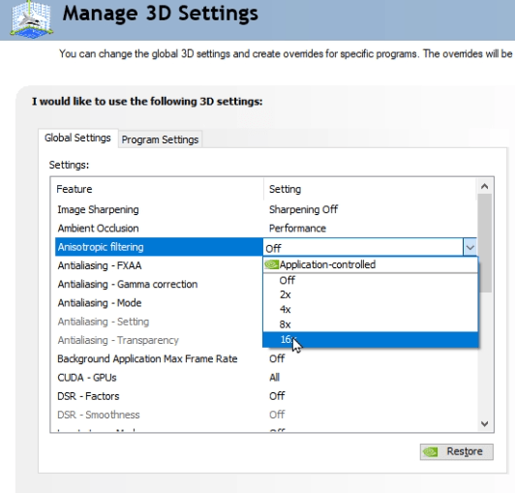
Task: Click the Sharpening Off setting value
Action: pos(303,209)
